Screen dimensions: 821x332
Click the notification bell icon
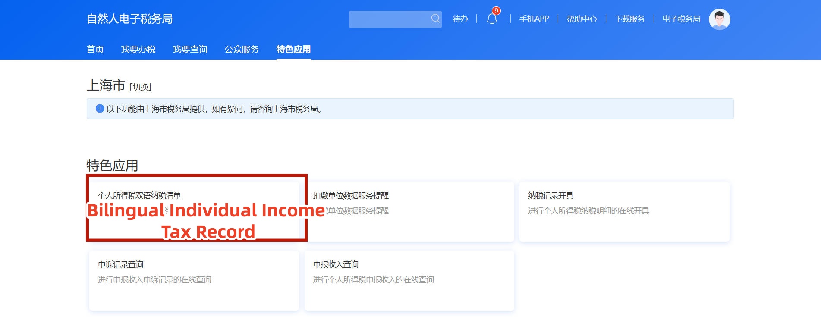click(x=492, y=19)
